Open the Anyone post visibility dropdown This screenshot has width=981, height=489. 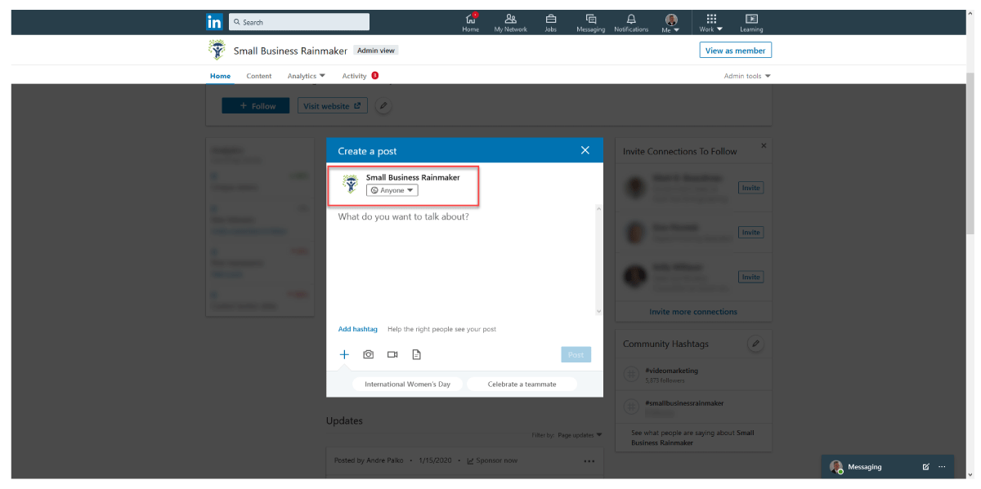[392, 189]
